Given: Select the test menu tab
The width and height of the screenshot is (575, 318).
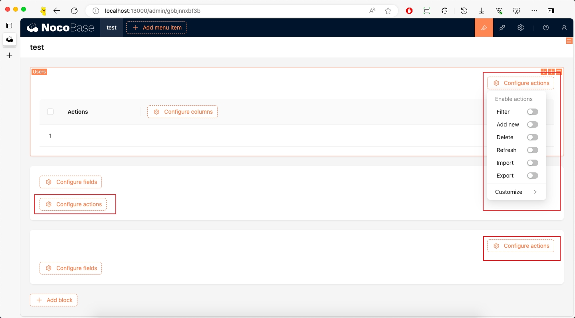Looking at the screenshot, I should click(111, 28).
